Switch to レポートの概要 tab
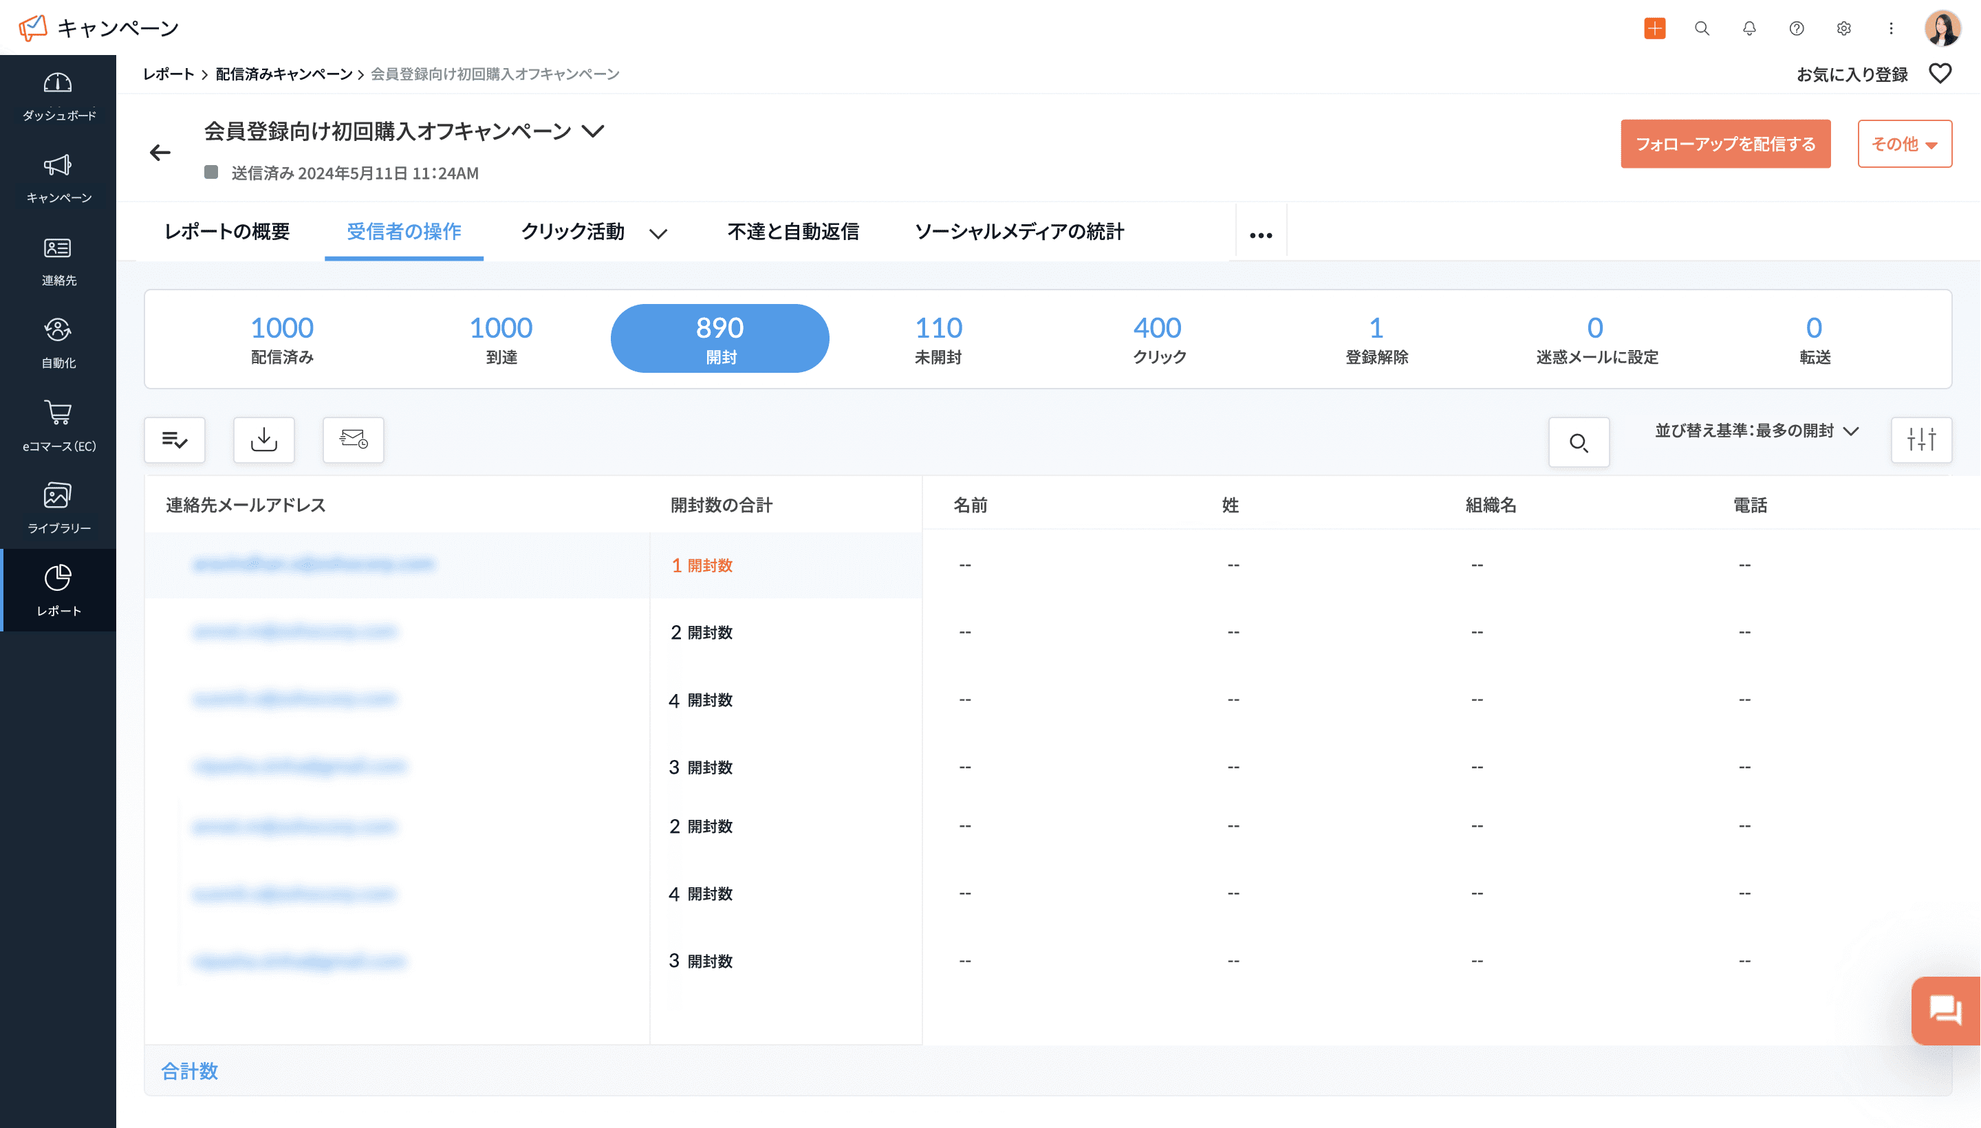 coord(227,232)
